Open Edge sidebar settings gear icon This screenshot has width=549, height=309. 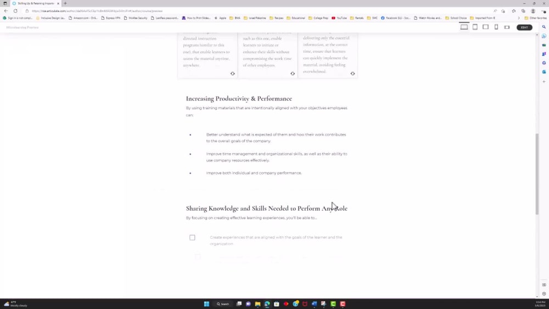point(544,294)
